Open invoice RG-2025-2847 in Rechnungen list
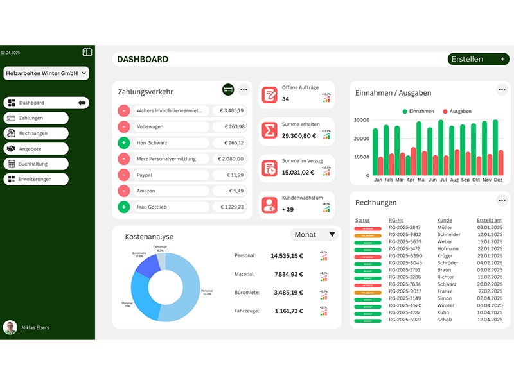Screen dimensions: 514x385 [x=405, y=228]
